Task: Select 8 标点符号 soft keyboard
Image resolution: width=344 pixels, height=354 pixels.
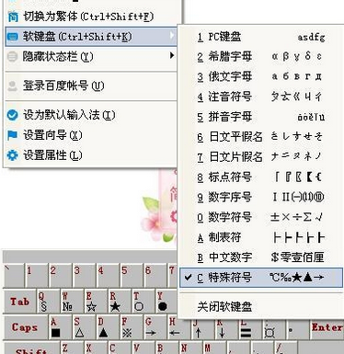Action: pos(261,177)
